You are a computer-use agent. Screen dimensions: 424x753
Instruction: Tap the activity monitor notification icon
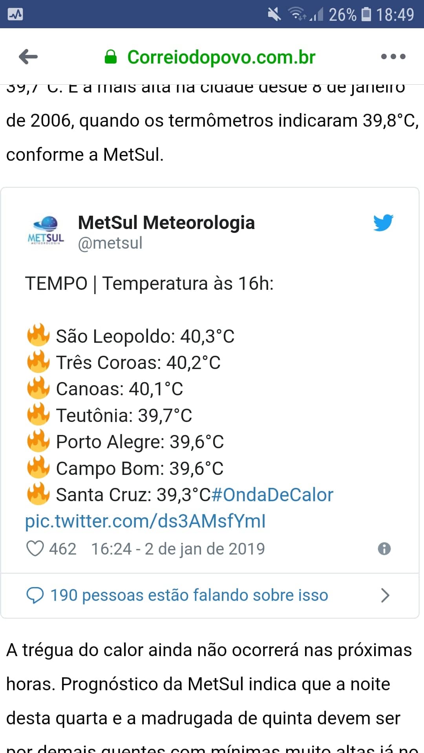(15, 15)
